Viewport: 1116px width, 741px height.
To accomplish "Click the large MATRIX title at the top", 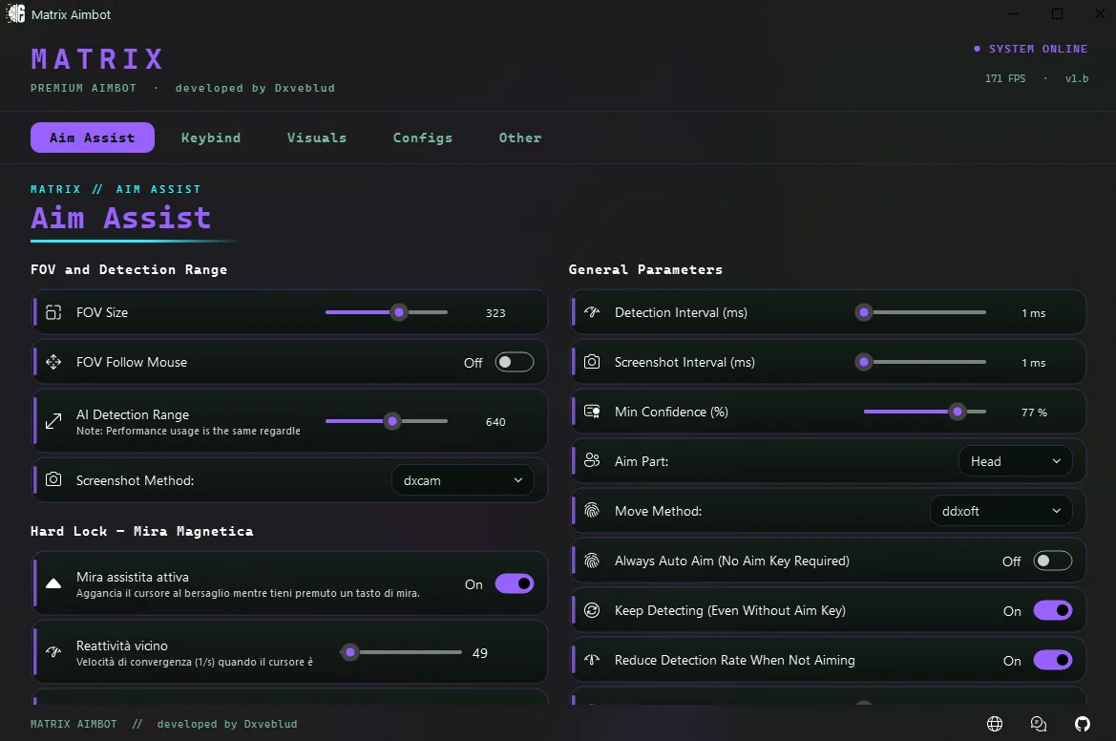I will pyautogui.click(x=97, y=59).
